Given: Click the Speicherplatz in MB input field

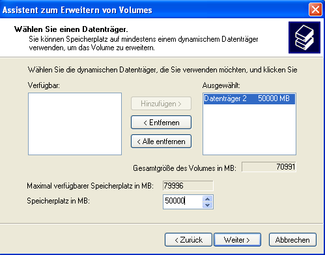Looking at the screenshot, I should pyautogui.click(x=183, y=202).
